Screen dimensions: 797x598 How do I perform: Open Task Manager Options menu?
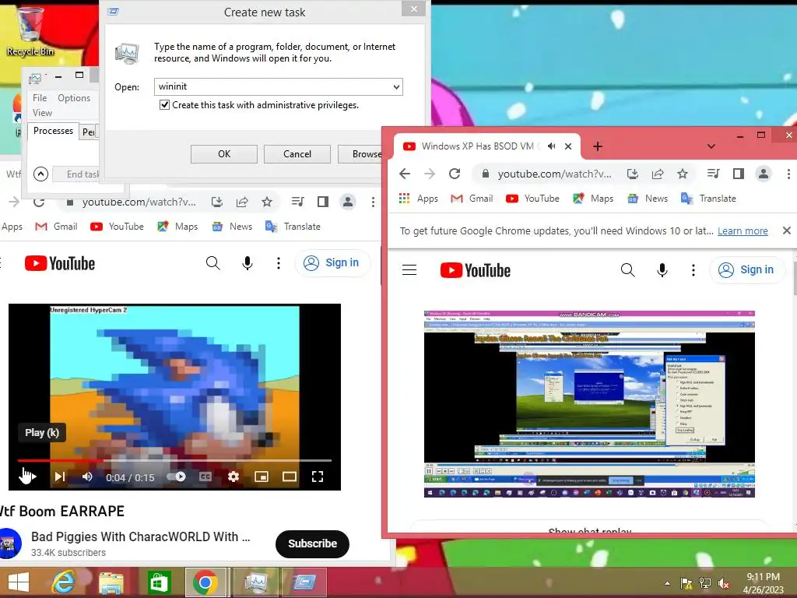click(x=74, y=97)
